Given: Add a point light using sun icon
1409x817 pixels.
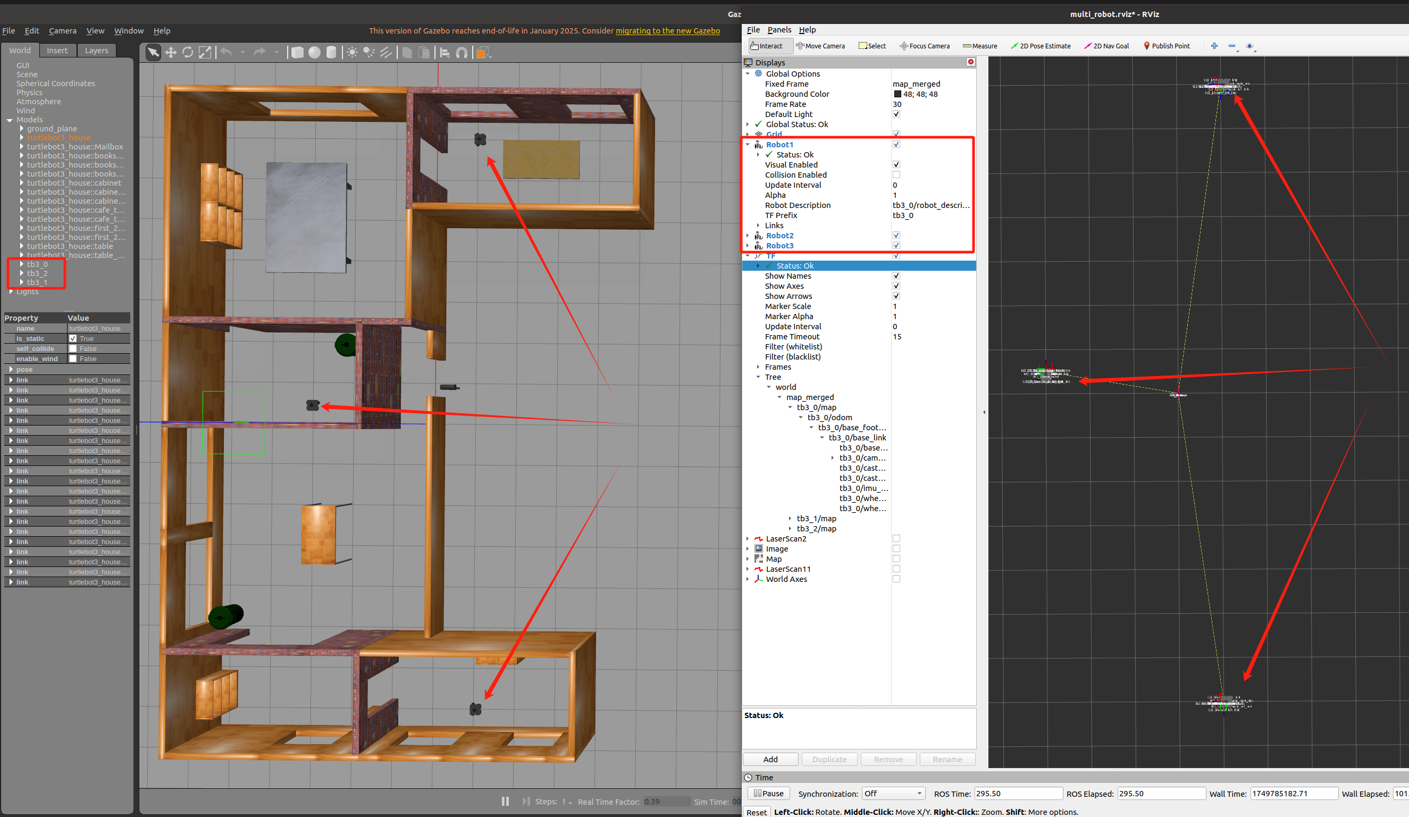Looking at the screenshot, I should [351, 53].
